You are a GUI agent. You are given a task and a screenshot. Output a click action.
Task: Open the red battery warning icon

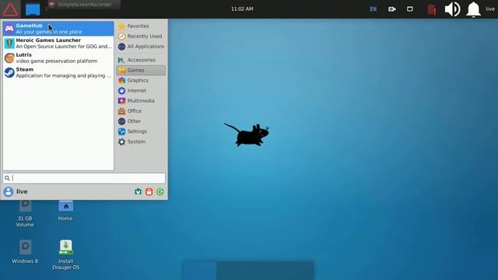[x=431, y=9]
